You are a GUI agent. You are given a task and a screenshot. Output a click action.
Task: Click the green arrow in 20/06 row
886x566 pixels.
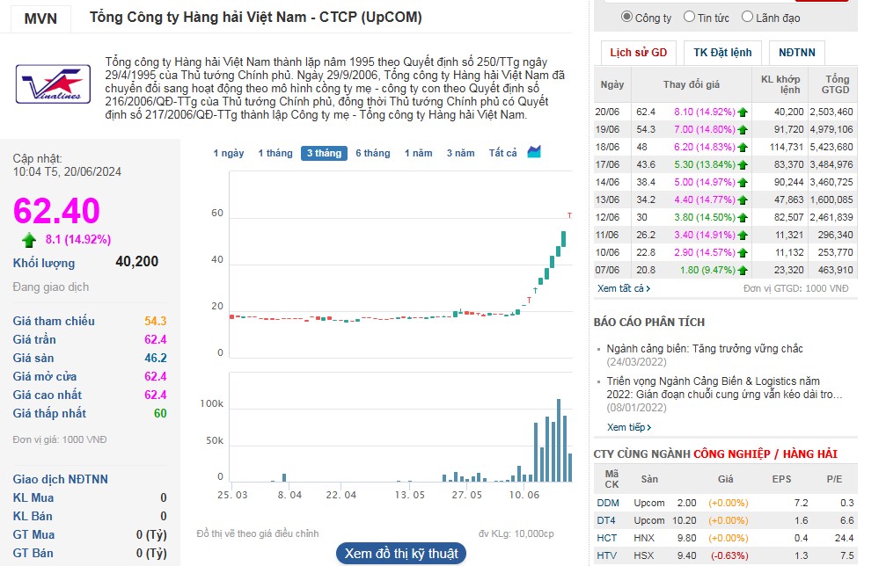(x=743, y=112)
